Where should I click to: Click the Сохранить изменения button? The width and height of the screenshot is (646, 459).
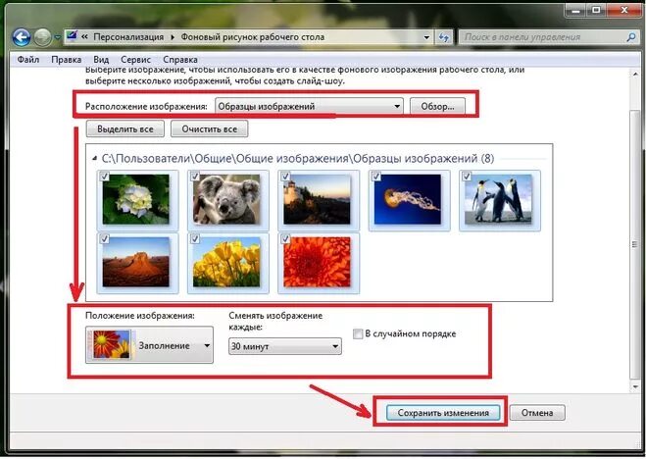(443, 413)
